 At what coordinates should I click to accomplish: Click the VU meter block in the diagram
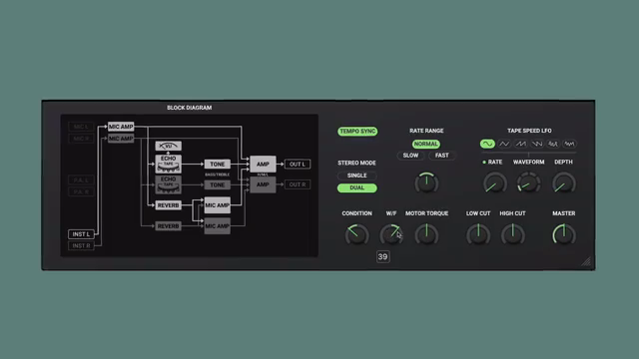click(x=169, y=146)
